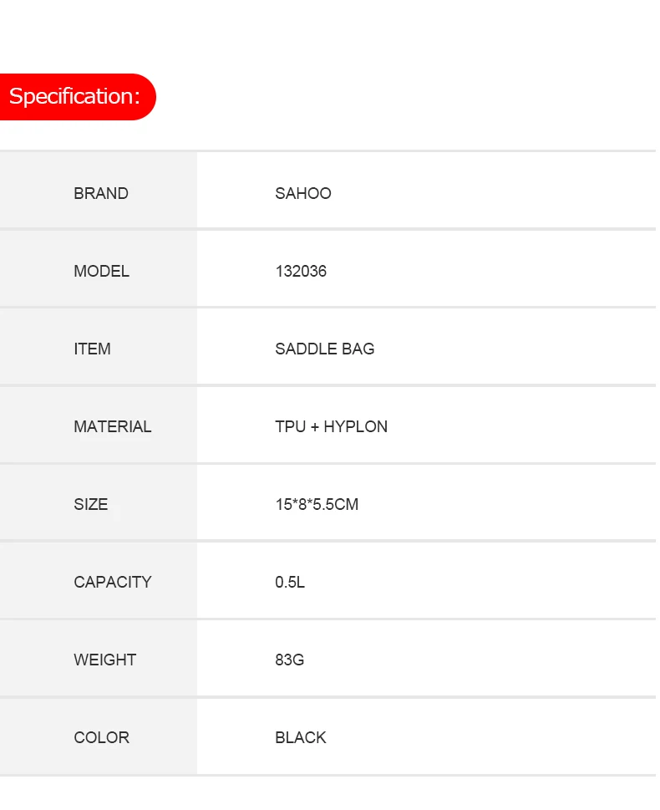The width and height of the screenshot is (660, 810).
Task: Click the colon after Specification
Action: tap(137, 98)
